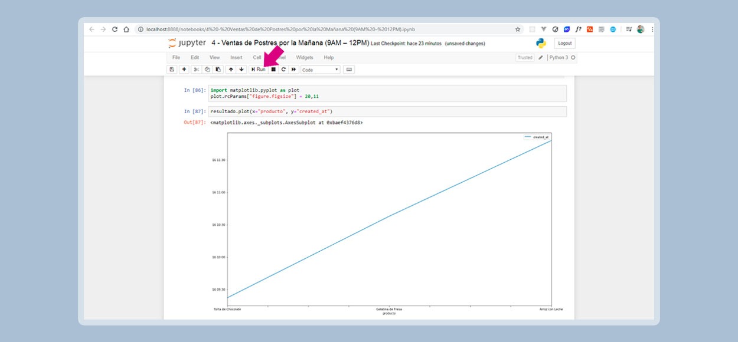Screen dimensions: 738x342
Task: Open the command palette keyboard icon
Action: coord(349,70)
